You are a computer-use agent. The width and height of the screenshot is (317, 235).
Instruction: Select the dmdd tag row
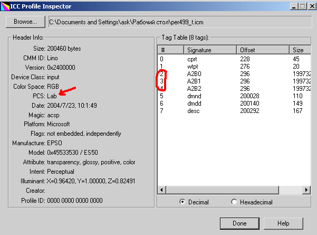point(234,104)
